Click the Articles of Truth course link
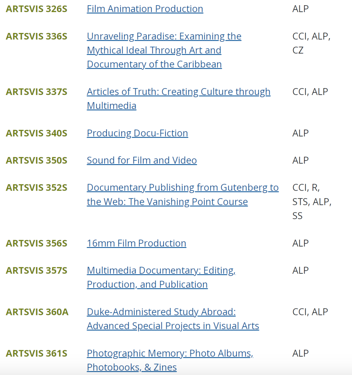Viewport: 352px width, 375px height. pos(178,92)
